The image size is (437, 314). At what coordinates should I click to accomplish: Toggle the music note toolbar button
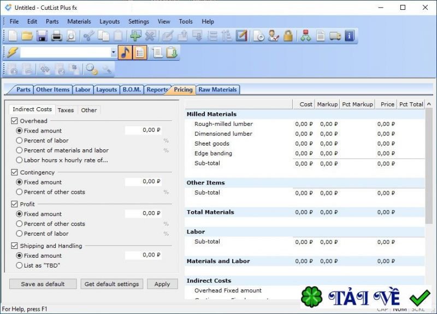[x=125, y=53]
